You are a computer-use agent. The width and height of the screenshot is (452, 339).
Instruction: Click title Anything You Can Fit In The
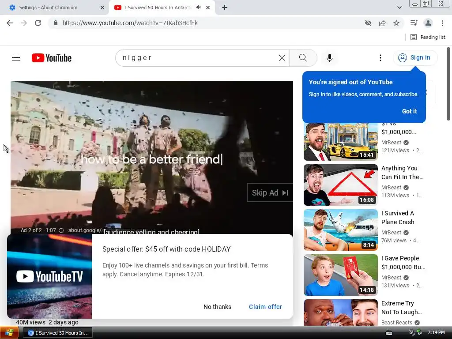click(403, 173)
